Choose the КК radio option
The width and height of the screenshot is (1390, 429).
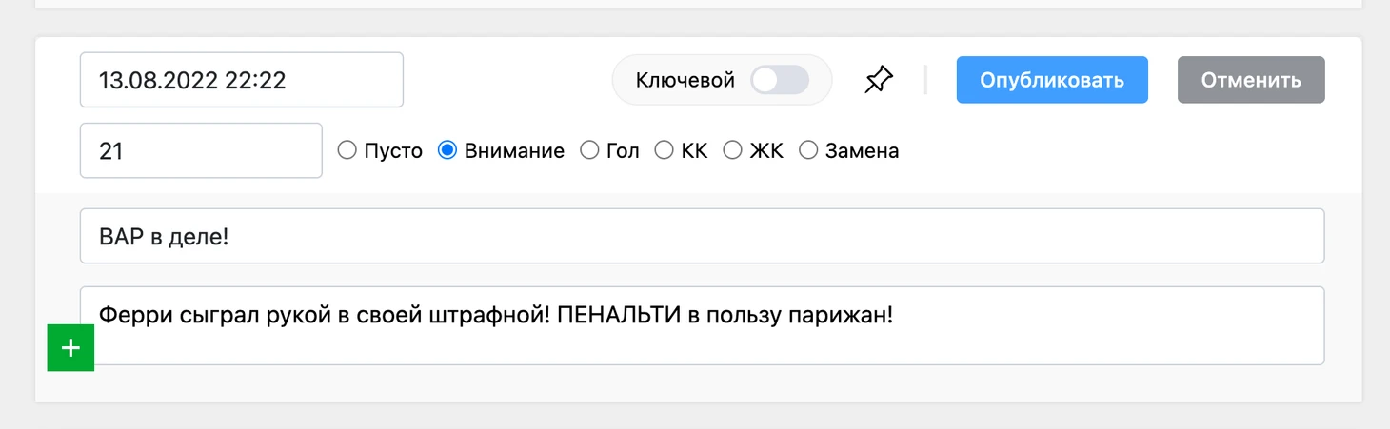coord(664,150)
